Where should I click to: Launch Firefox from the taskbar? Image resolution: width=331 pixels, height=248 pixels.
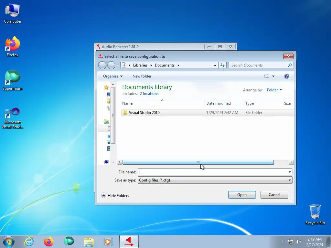(49, 242)
